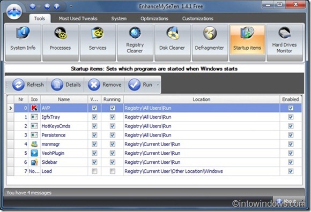Click the second quick access toolbar icon
311x212 pixels.
click(x=47, y=6)
